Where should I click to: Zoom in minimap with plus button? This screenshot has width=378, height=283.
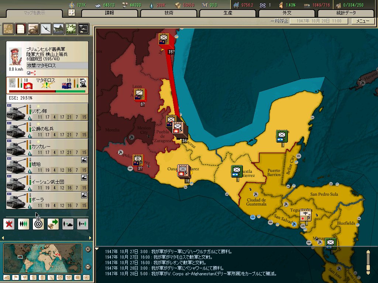pyautogui.click(x=88, y=249)
